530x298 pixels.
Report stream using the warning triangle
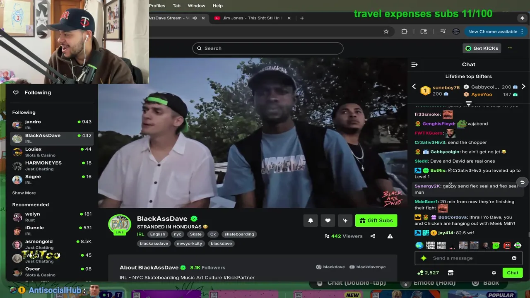(x=390, y=236)
